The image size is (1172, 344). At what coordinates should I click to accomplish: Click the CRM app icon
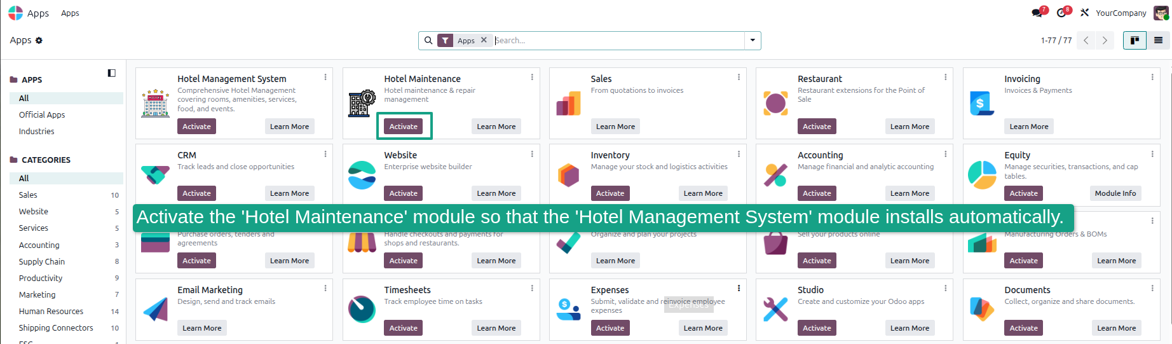tap(156, 175)
